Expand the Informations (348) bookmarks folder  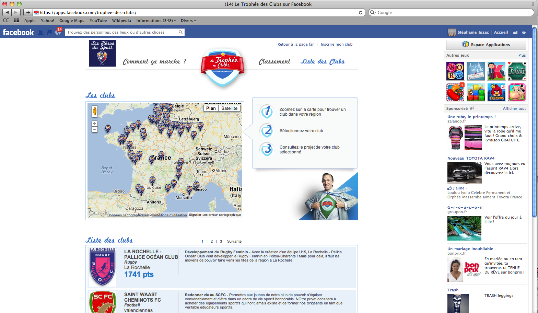[156, 21]
